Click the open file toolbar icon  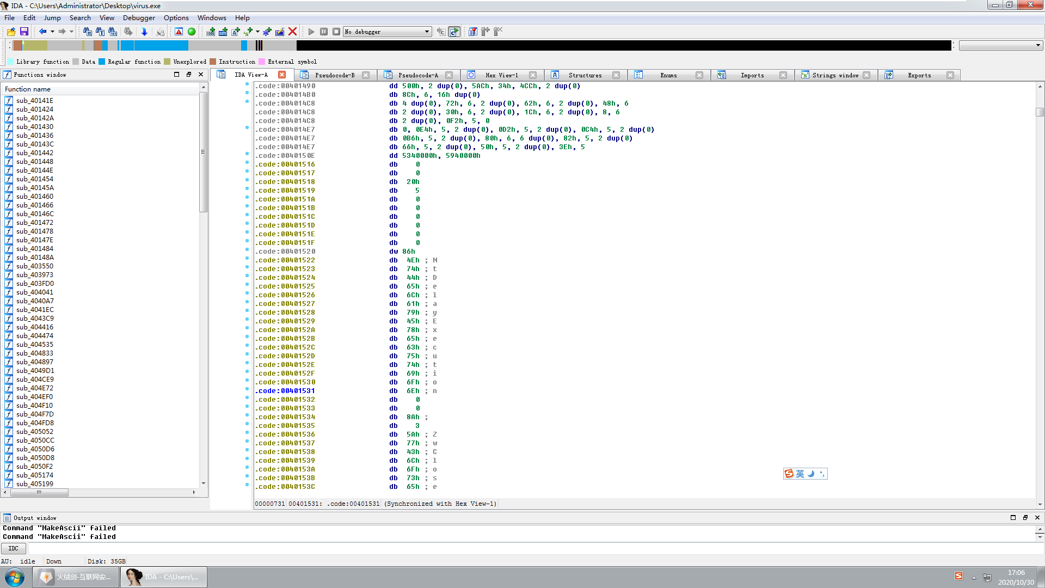[x=11, y=32]
